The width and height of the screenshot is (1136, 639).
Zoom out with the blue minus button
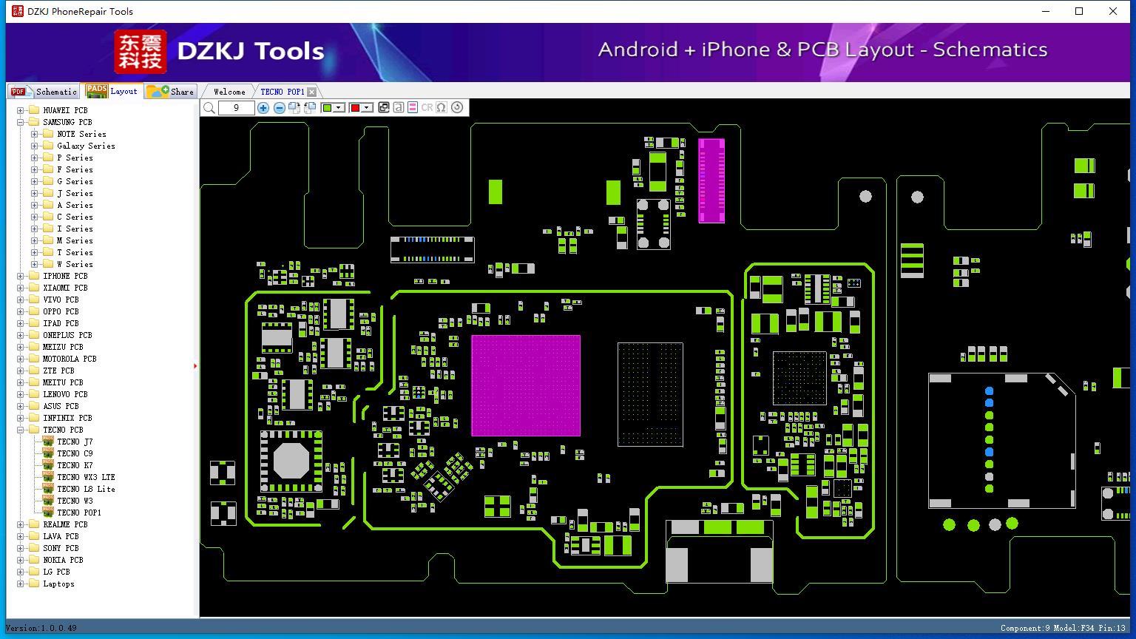click(x=279, y=108)
